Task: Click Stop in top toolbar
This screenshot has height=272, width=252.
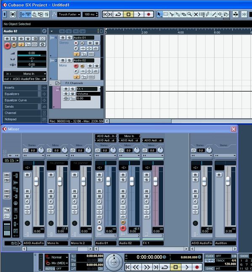Action: click(128, 14)
